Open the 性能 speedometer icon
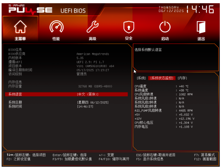The image size is (223, 168). click(56, 27)
